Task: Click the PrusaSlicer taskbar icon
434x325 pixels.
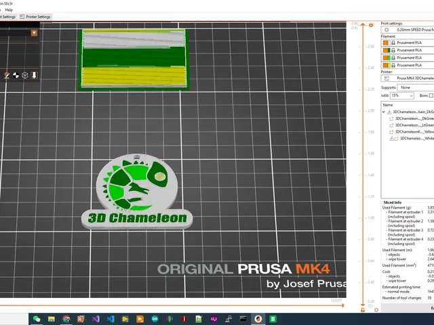Action: pyautogui.click(x=258, y=319)
